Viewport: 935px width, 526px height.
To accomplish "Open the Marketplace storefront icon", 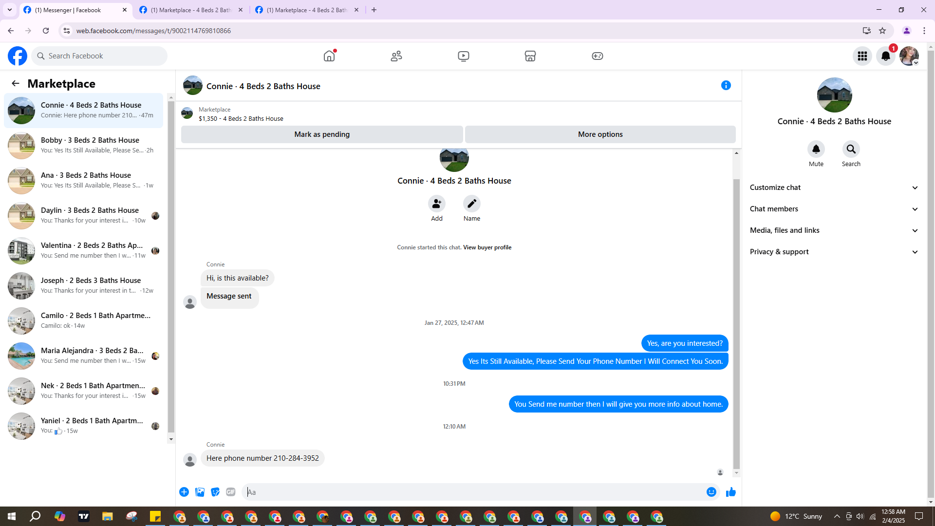I will coord(530,56).
